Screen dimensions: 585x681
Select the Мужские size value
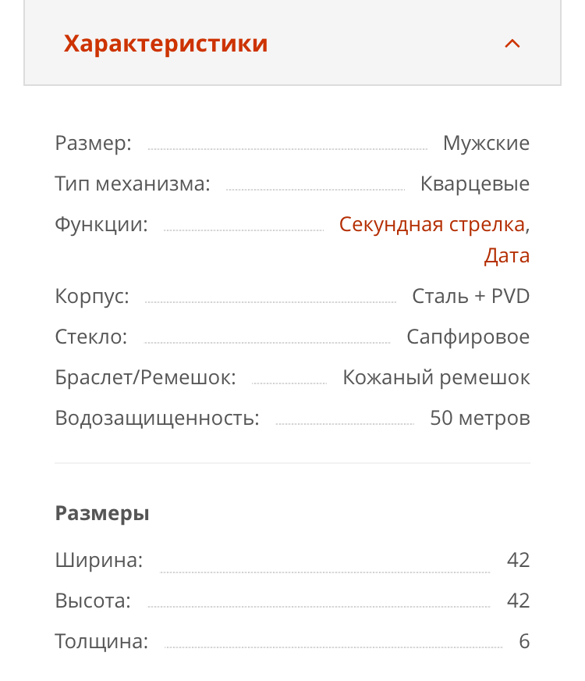tap(486, 144)
